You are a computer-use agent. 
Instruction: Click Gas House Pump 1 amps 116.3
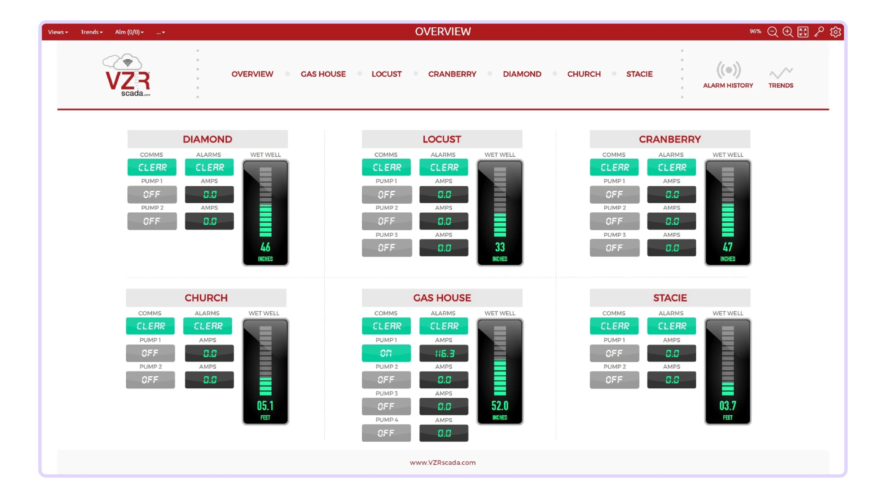coord(444,353)
